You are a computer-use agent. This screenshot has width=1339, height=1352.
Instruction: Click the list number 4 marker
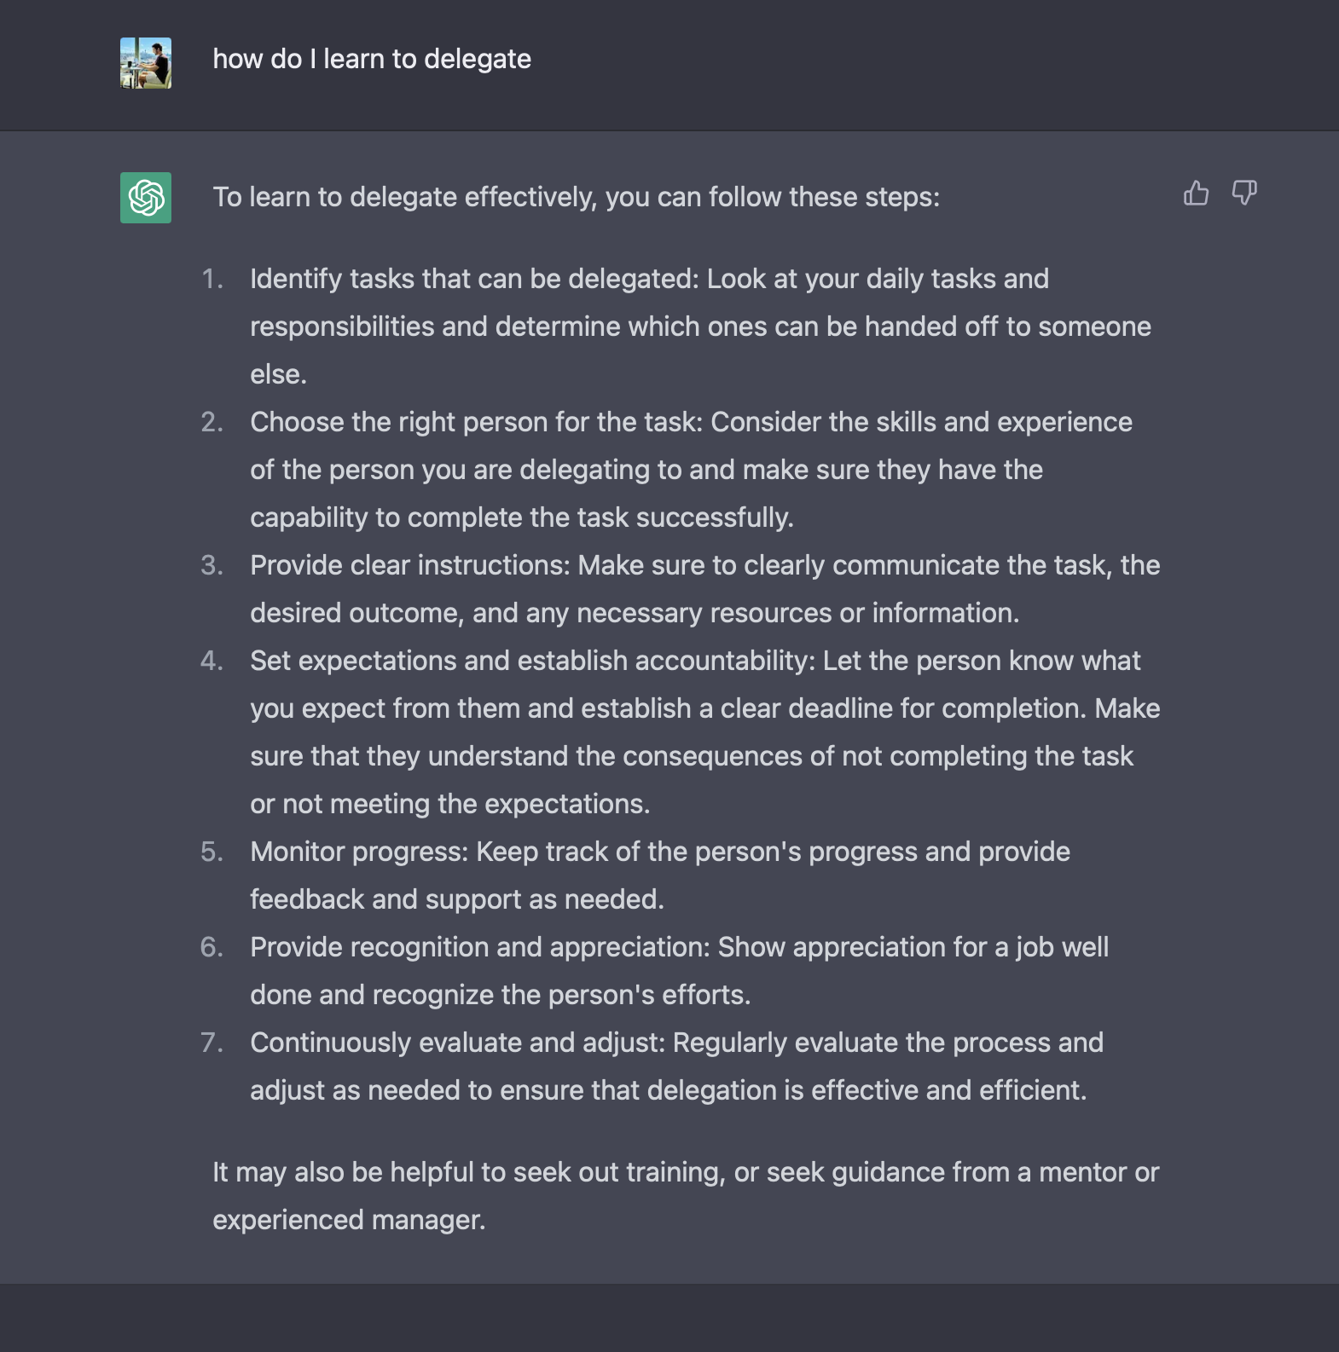[212, 661]
